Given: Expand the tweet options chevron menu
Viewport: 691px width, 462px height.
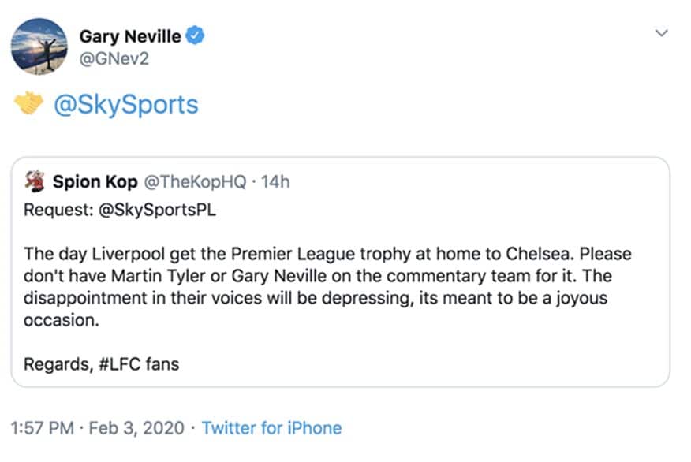Looking at the screenshot, I should [661, 33].
